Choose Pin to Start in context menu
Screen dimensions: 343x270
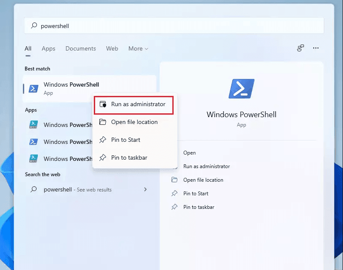pos(135,140)
